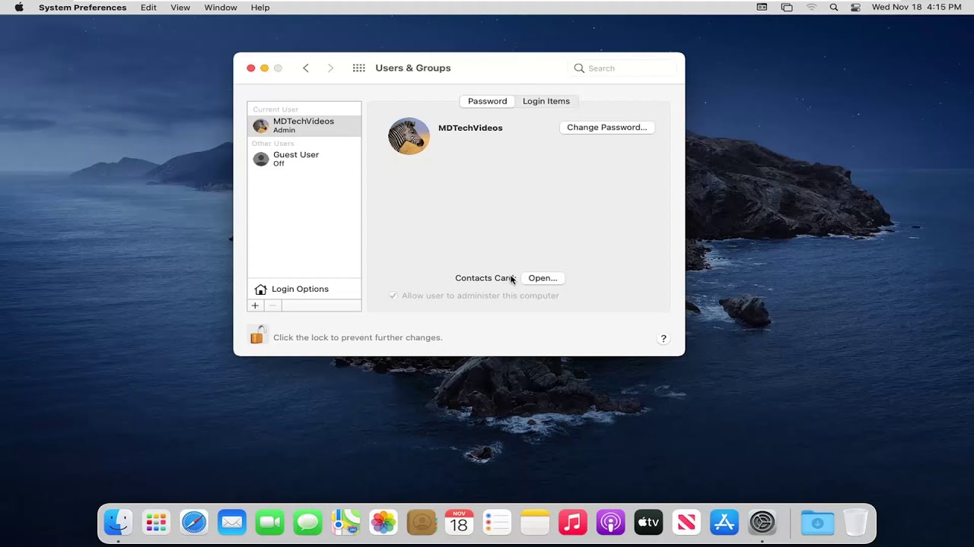The image size is (974, 547).
Task: Open the Window menu
Action: (221, 7)
